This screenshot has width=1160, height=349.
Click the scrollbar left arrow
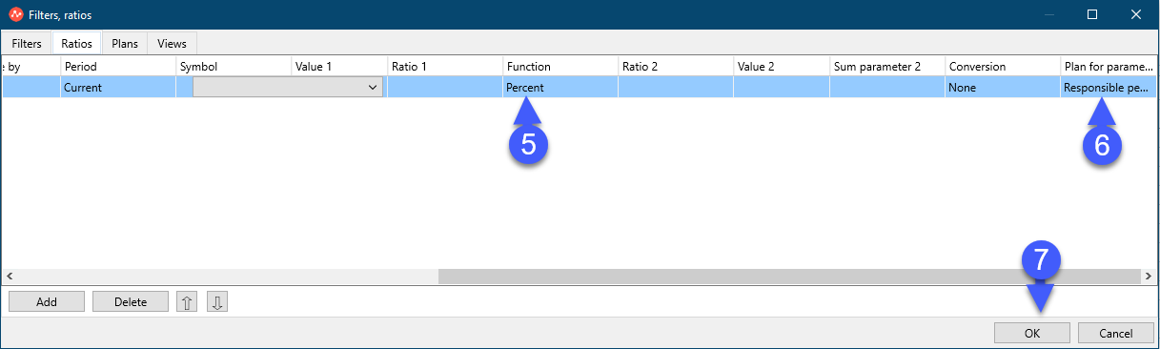click(x=9, y=276)
